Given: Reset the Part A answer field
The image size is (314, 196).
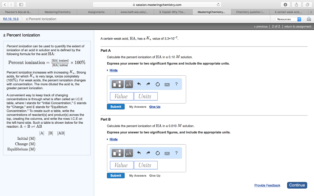Looking at the screenshot, I should tap(158, 84).
